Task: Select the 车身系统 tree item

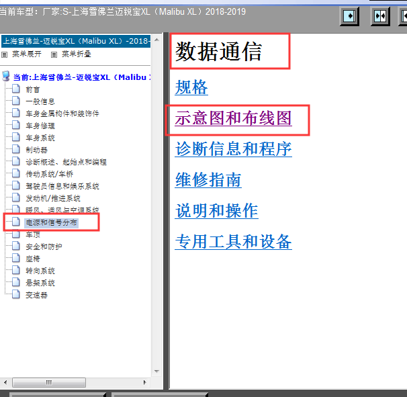Action: point(40,138)
